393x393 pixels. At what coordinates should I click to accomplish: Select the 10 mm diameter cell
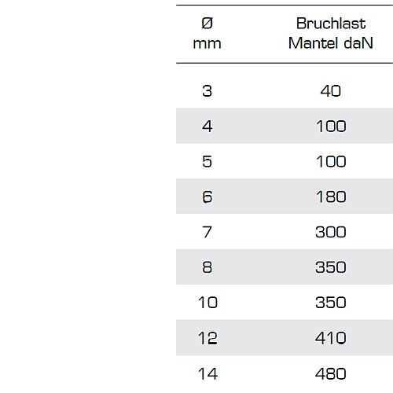208,303
